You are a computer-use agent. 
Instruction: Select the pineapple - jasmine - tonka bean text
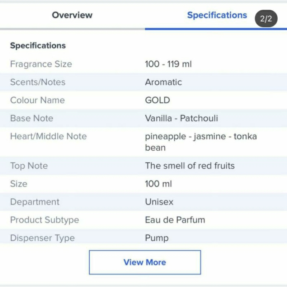pyautogui.click(x=201, y=142)
